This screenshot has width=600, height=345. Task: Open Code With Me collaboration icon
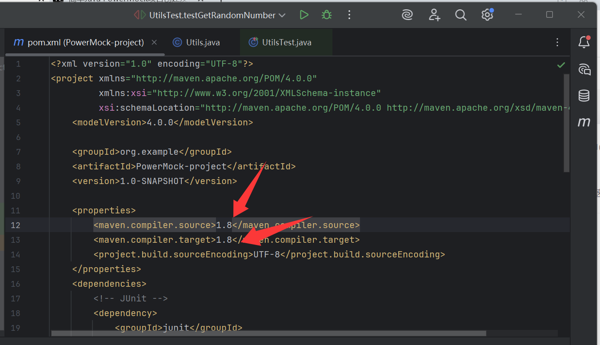point(434,15)
